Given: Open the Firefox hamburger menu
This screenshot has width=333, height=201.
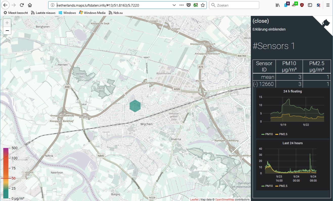Looking at the screenshot, I should click(328, 5).
